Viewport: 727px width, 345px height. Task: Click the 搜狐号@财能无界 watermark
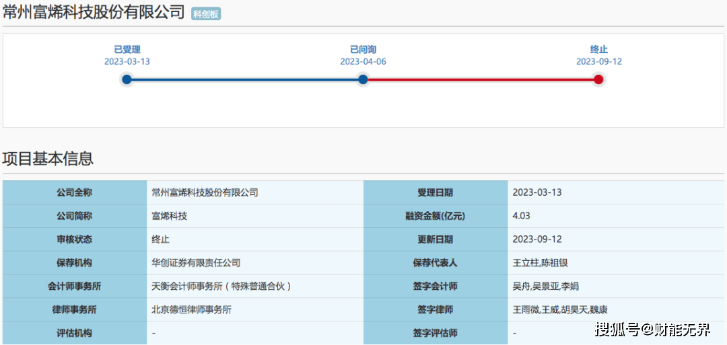click(652, 330)
